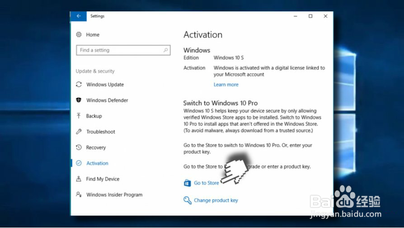Click the key icon beside Change product key

(188, 200)
